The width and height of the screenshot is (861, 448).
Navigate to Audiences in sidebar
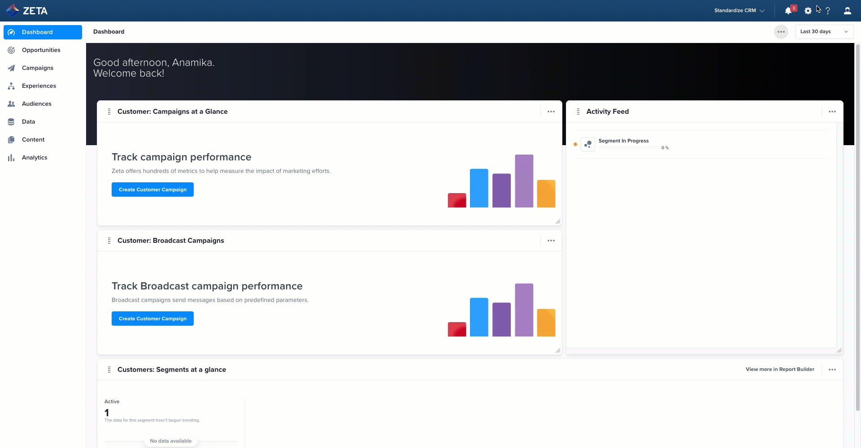click(36, 104)
